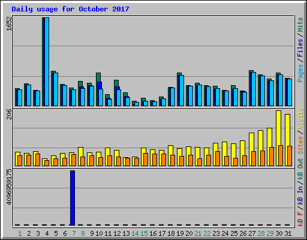Click day label 4 on x-axis
This screenshot has height=240, width=307.
(47, 233)
